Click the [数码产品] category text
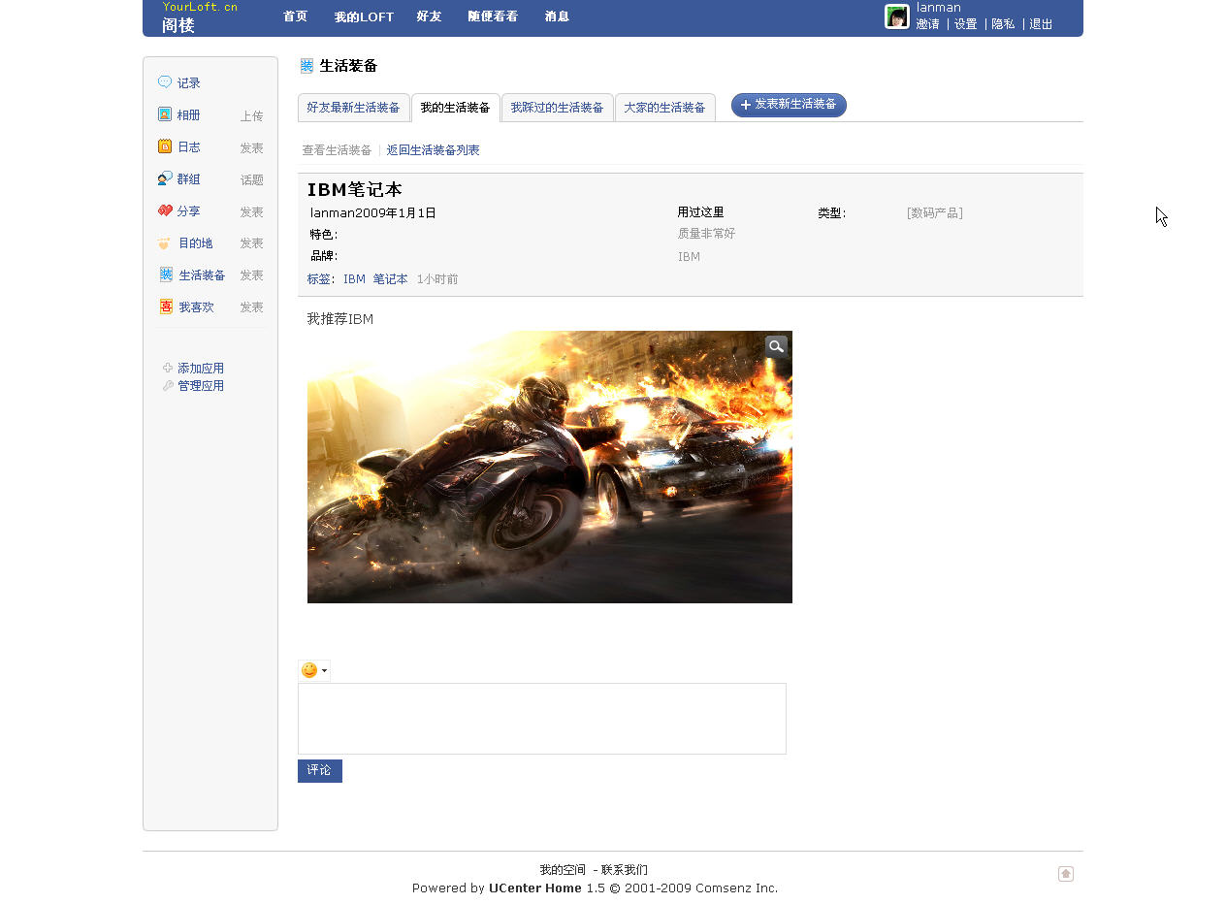This screenshot has width=1226, height=904. pos(935,213)
